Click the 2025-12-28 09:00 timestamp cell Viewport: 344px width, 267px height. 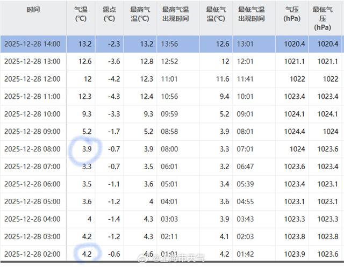pyautogui.click(x=32, y=131)
